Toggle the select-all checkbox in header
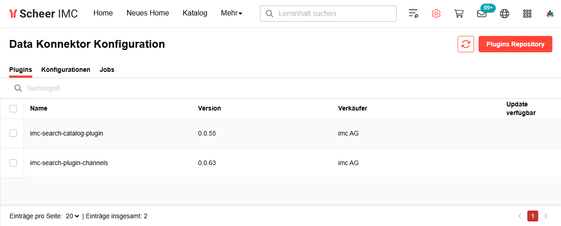The image size is (561, 226). (x=13, y=108)
